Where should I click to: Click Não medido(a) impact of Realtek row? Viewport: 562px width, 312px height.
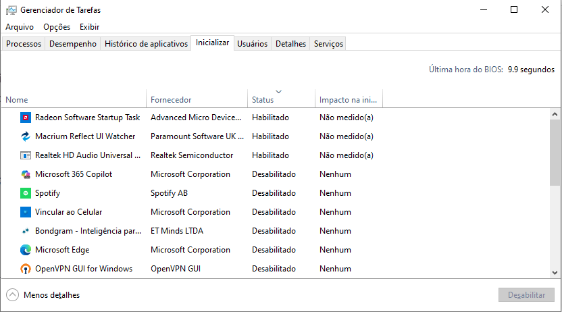point(347,155)
